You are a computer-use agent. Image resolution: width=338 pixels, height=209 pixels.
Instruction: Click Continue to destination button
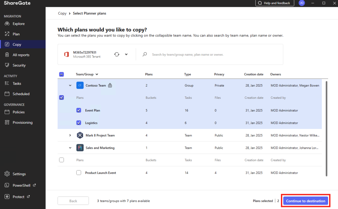click(305, 201)
